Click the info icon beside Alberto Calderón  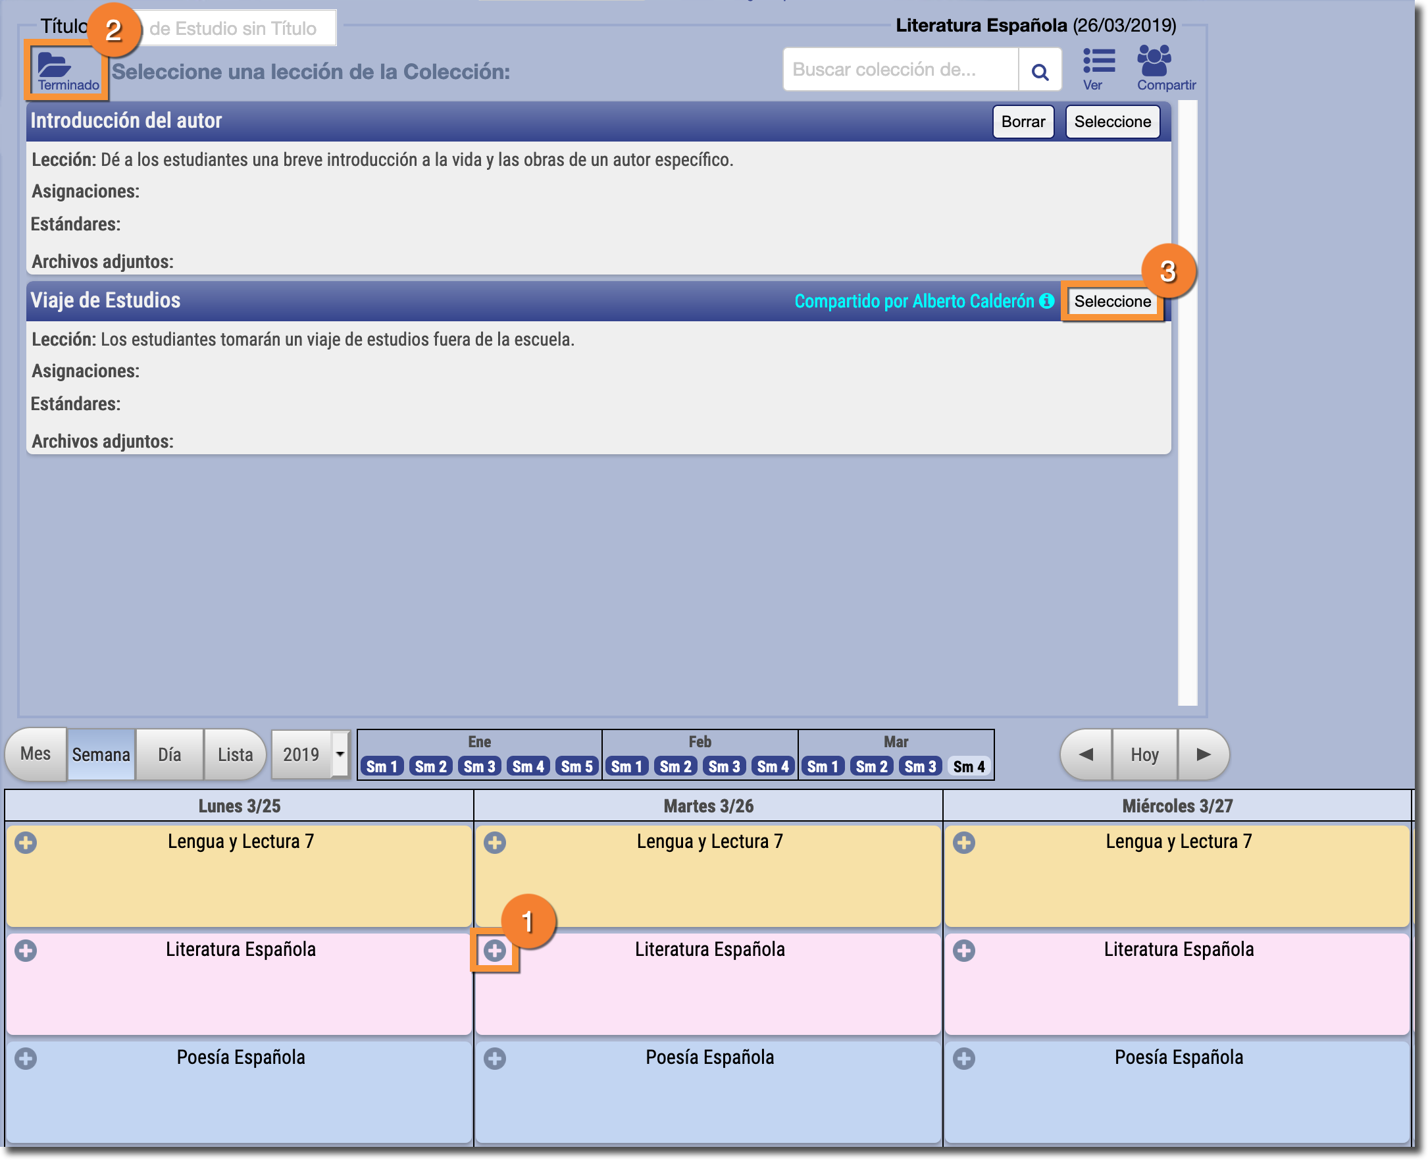[x=1046, y=301]
